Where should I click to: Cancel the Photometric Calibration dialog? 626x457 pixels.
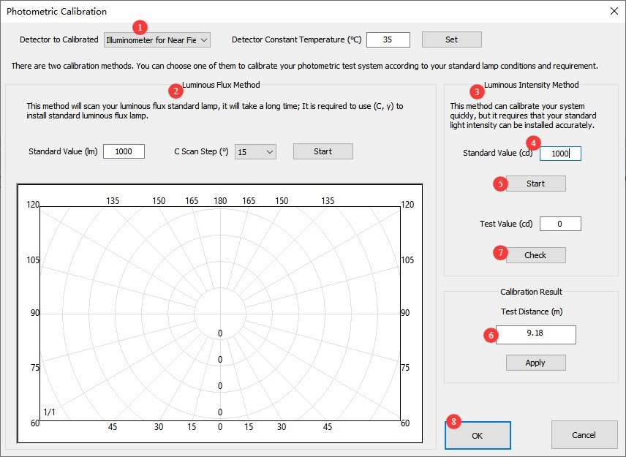(584, 435)
